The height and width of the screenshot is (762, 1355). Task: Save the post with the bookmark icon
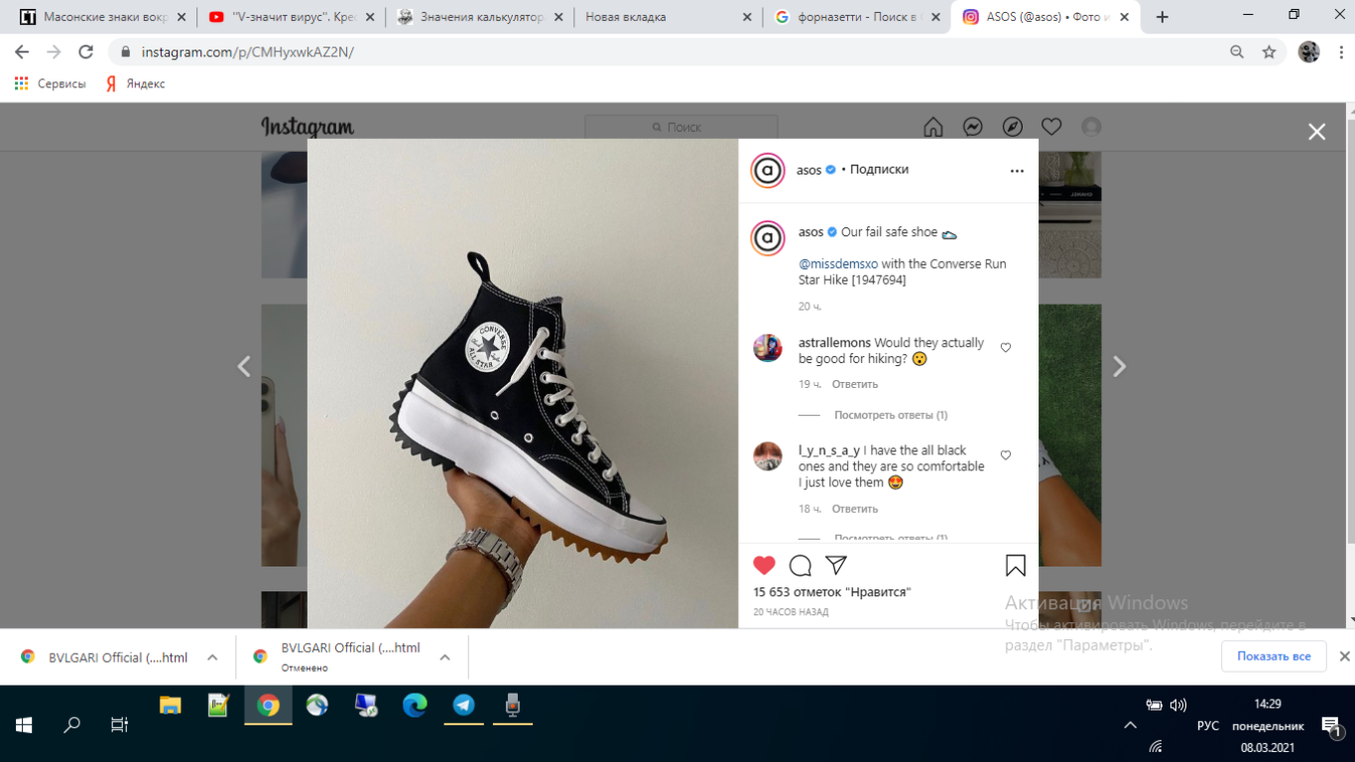pos(1016,566)
